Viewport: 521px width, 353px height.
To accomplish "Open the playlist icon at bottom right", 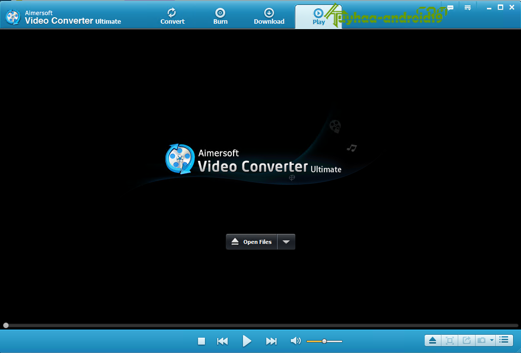I will pos(504,340).
